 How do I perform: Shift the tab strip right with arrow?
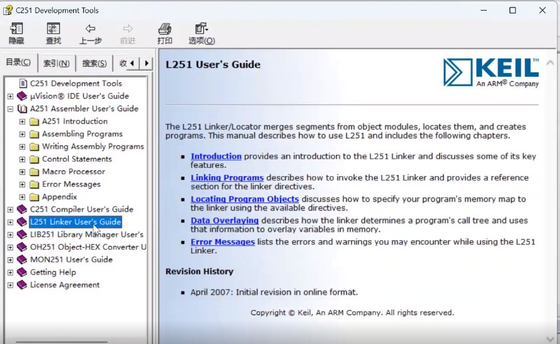point(146,63)
